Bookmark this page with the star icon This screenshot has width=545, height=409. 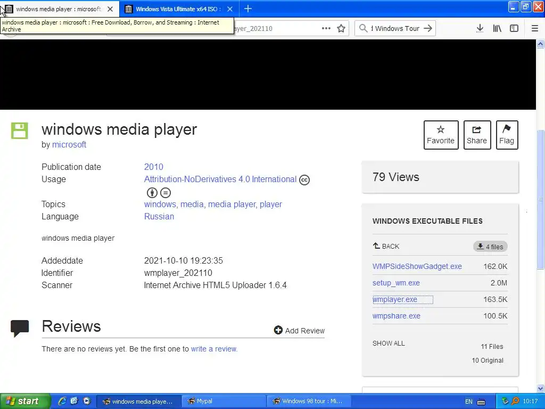pos(341,29)
